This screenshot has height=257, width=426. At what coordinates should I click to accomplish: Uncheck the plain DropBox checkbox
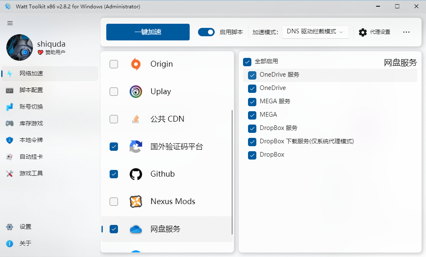pyautogui.click(x=252, y=155)
